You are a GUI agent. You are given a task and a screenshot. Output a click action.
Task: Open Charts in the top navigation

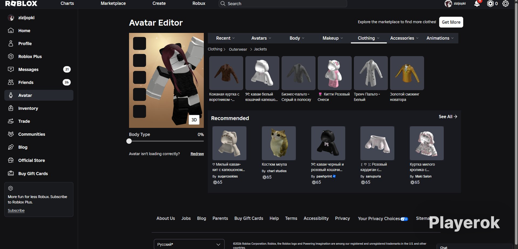67,4
